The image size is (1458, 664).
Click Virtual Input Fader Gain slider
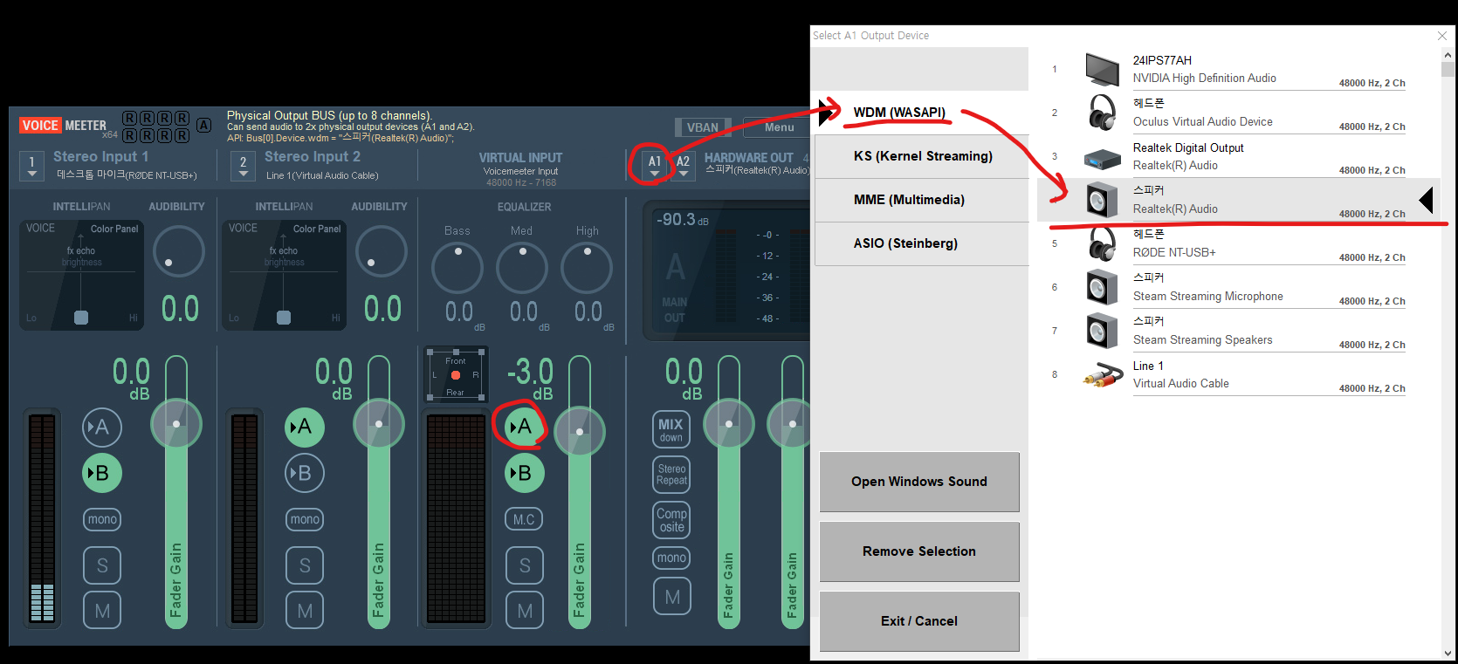point(580,492)
